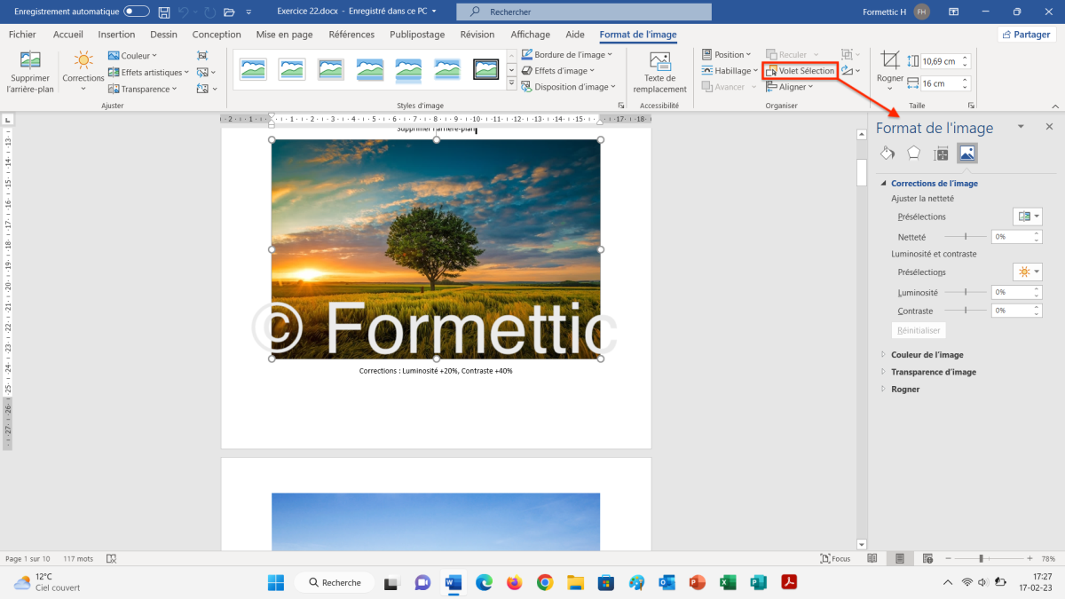Click the Partager button
The image size is (1065, 599).
click(x=1027, y=35)
